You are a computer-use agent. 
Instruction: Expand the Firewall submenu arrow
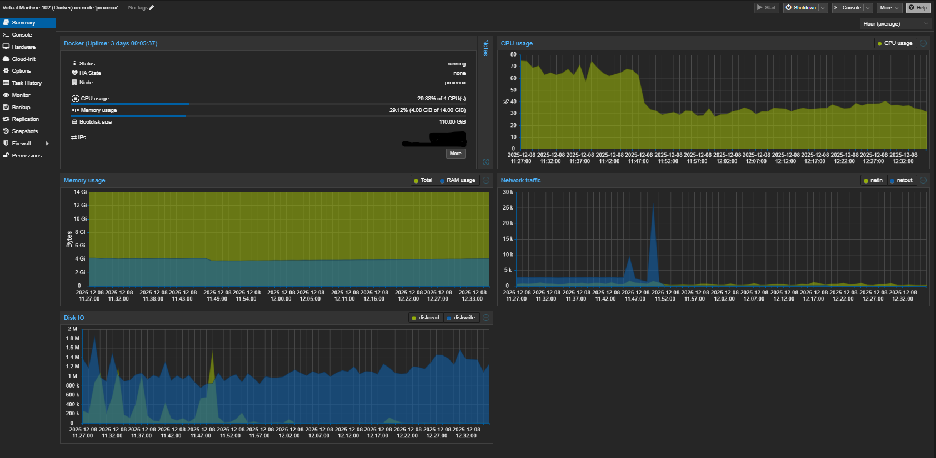tap(47, 144)
